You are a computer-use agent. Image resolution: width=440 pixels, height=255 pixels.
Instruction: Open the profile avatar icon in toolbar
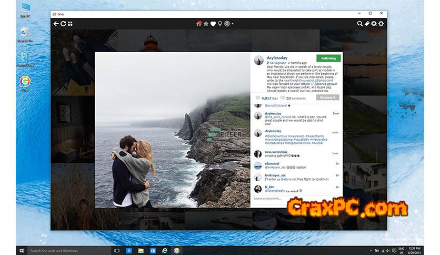(x=227, y=24)
